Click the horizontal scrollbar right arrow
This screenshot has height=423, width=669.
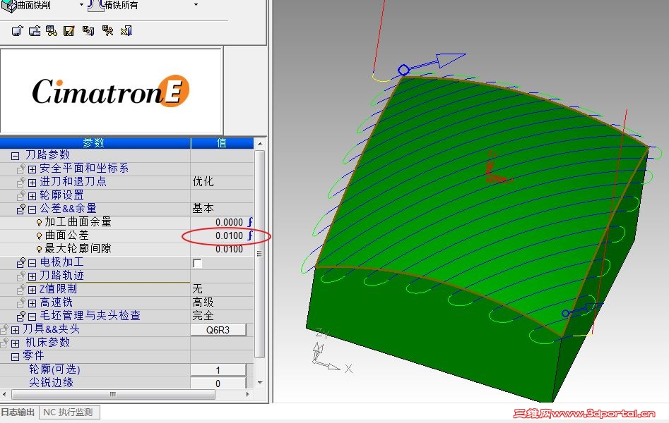pos(248,395)
